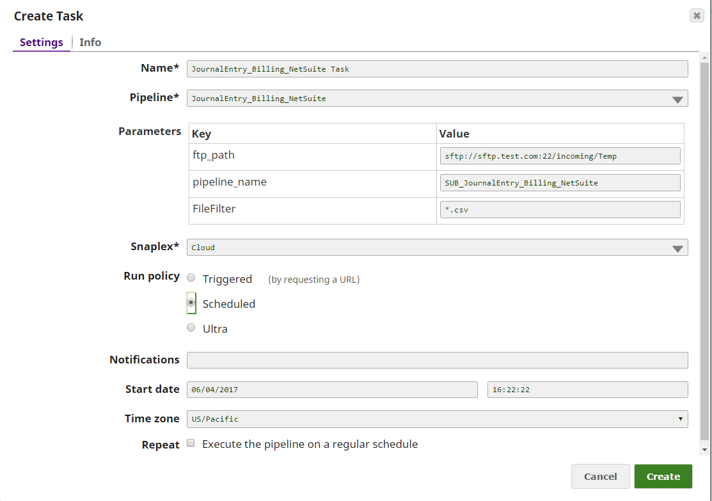
Task: Click the '(by requesting a URL)' note
Action: click(313, 280)
